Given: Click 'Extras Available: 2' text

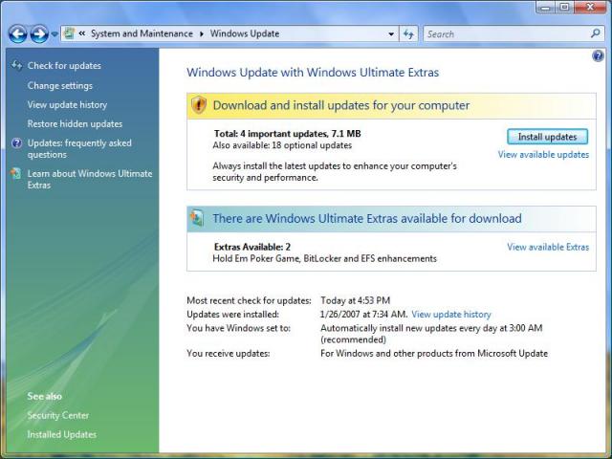Looking at the screenshot, I should click(252, 247).
